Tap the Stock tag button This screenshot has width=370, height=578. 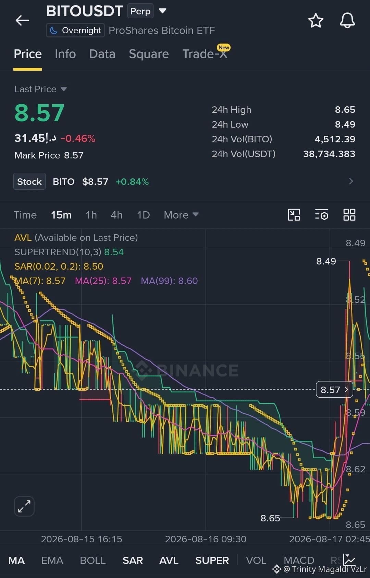[x=29, y=181]
